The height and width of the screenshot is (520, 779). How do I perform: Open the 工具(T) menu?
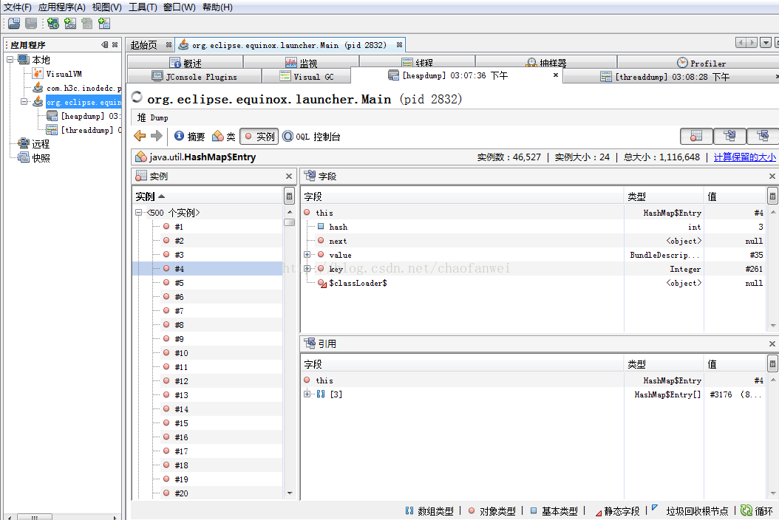(143, 7)
